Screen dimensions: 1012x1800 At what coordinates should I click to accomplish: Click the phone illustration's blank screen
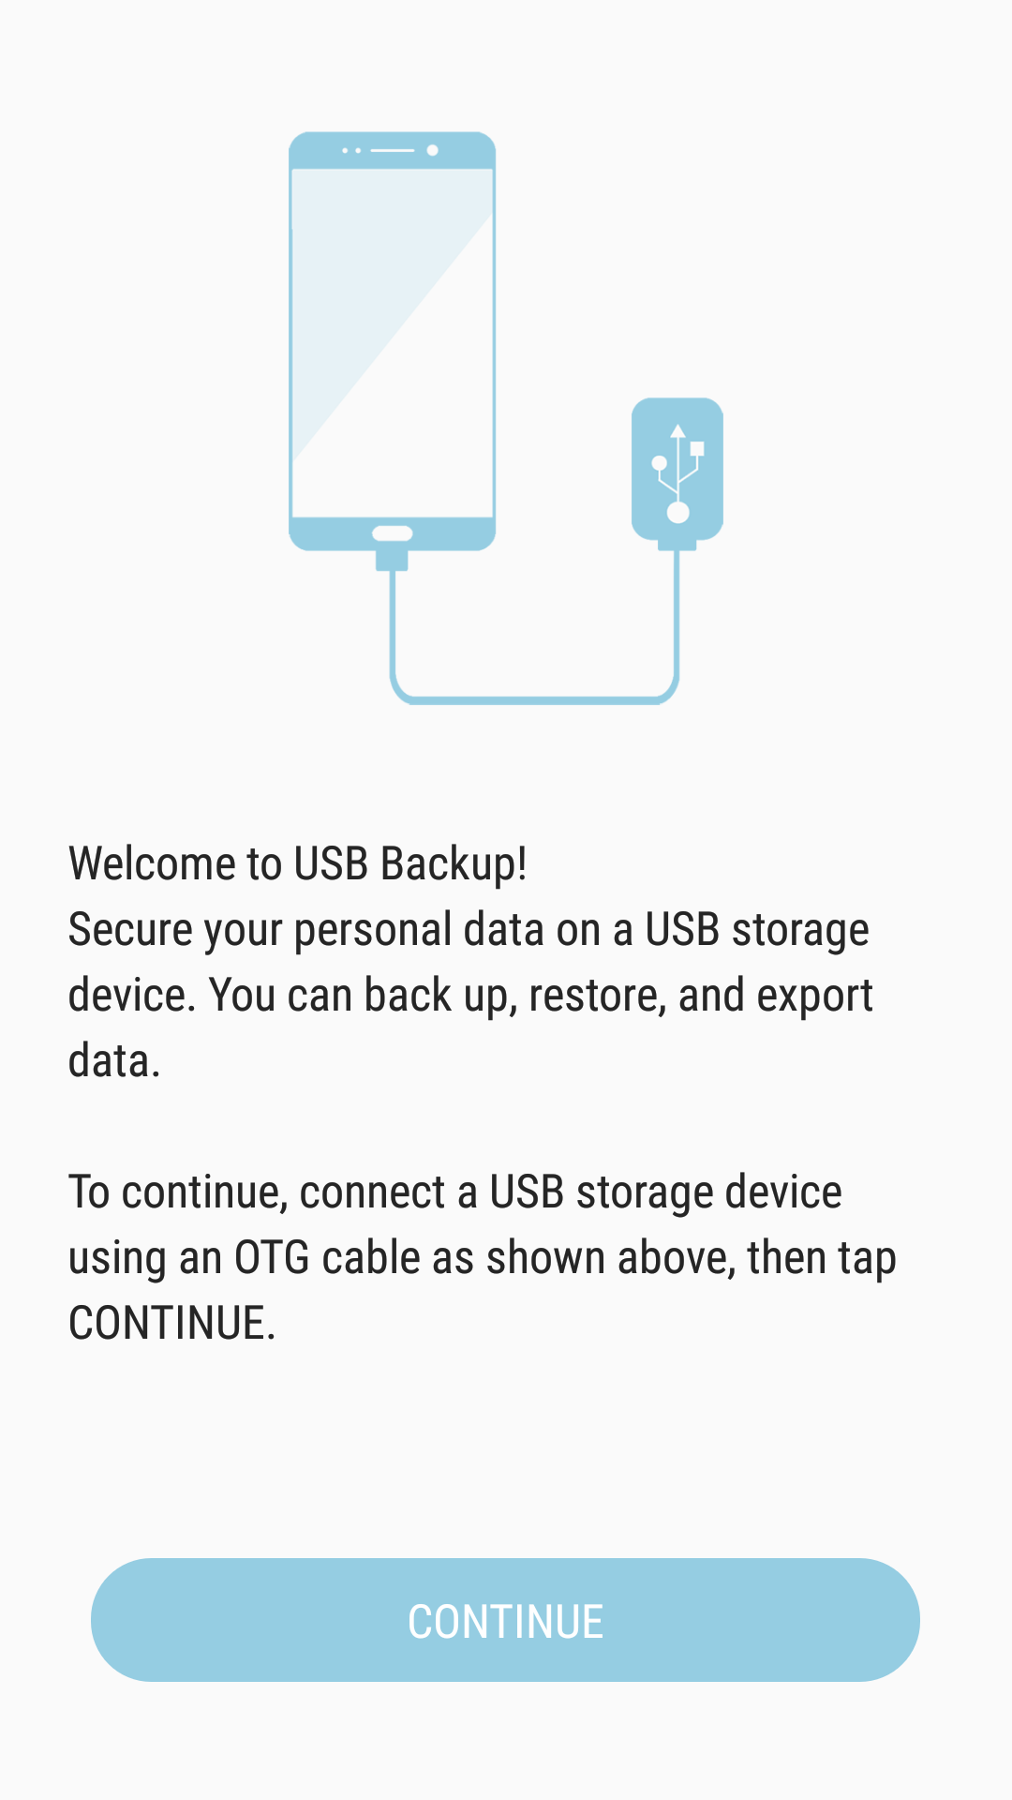[393, 343]
